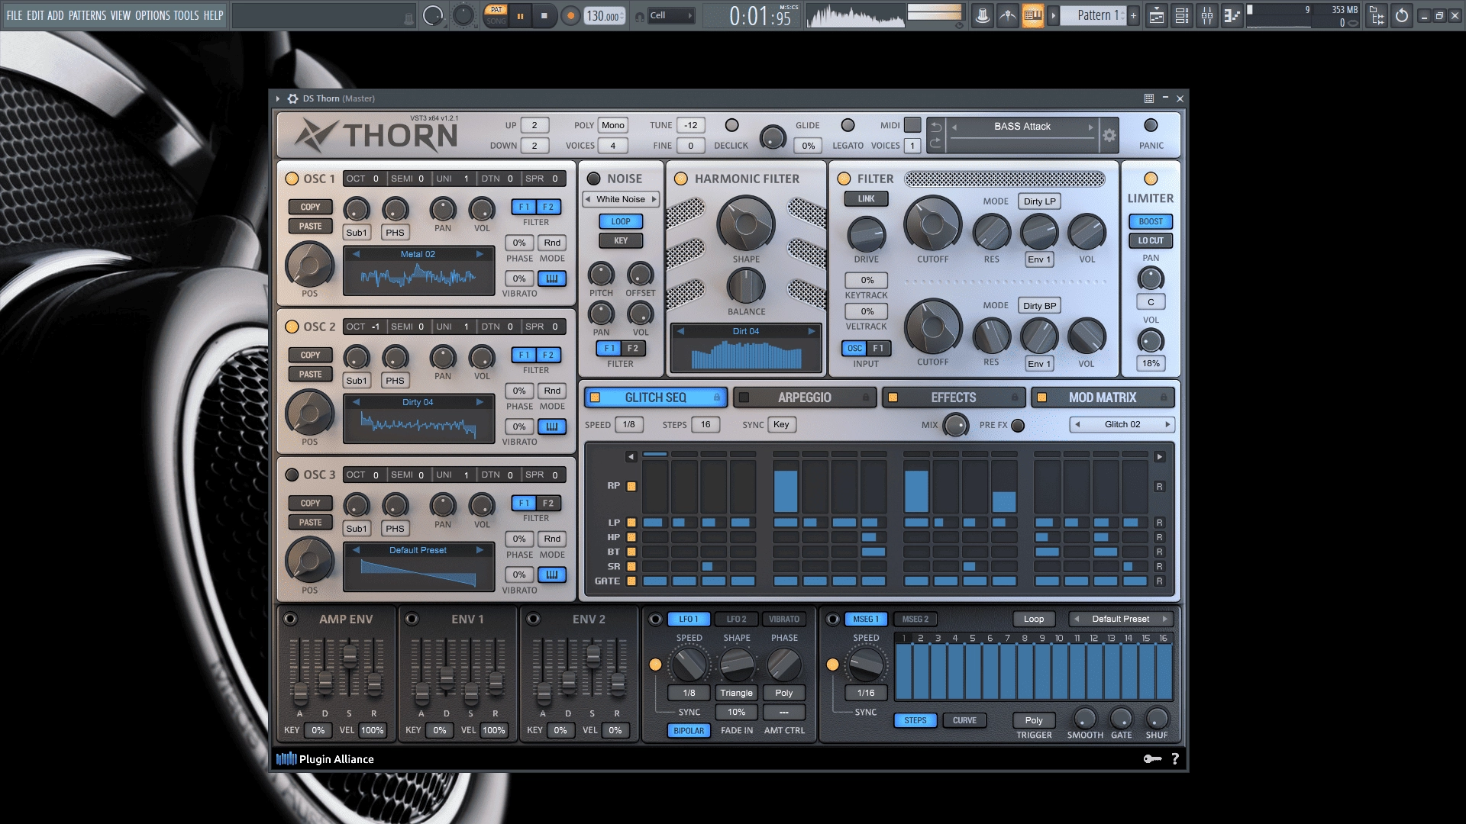Add a new pattern with the plus button

point(1133,15)
